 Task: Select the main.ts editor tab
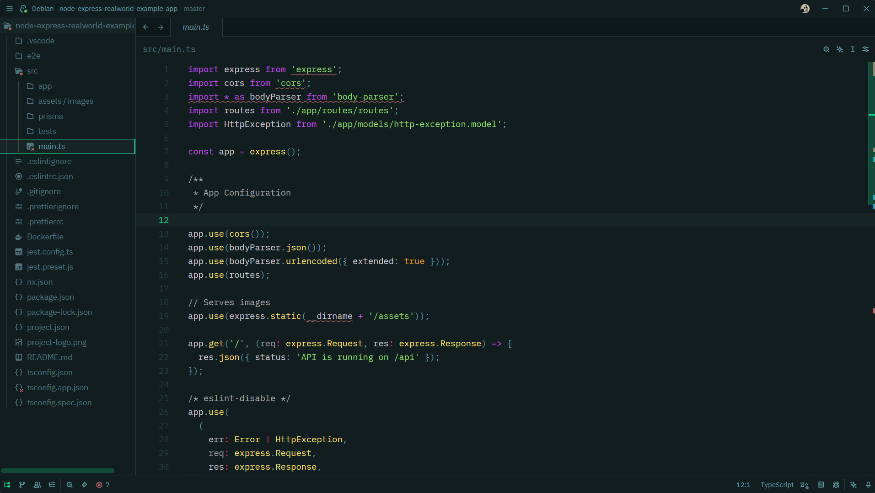point(196,27)
